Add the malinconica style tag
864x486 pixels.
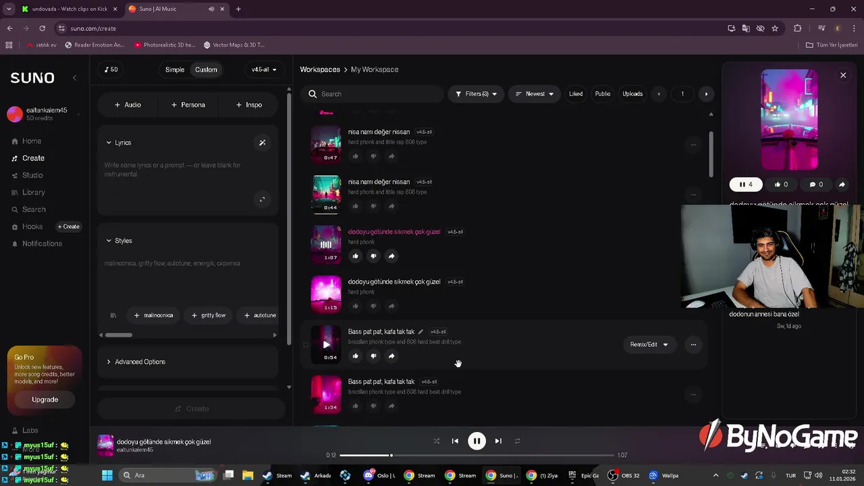coord(154,315)
